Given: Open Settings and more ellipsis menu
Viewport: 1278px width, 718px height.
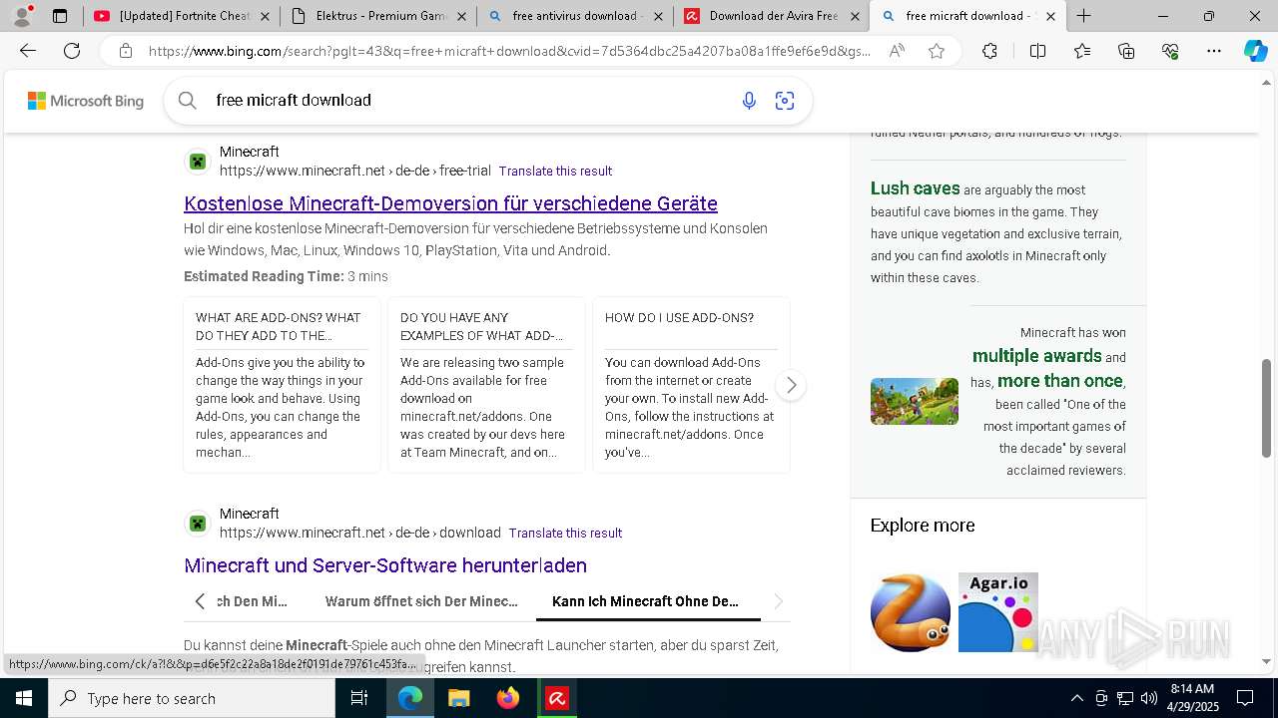Looking at the screenshot, I should [x=1214, y=51].
